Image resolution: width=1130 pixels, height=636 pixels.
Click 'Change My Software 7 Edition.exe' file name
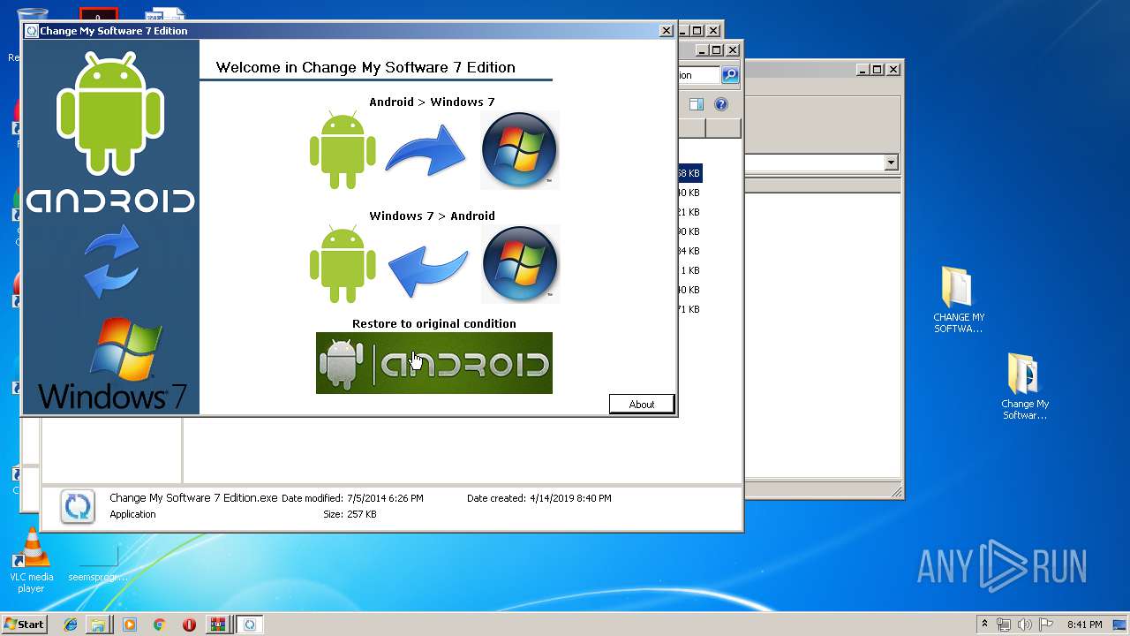pyautogui.click(x=193, y=498)
